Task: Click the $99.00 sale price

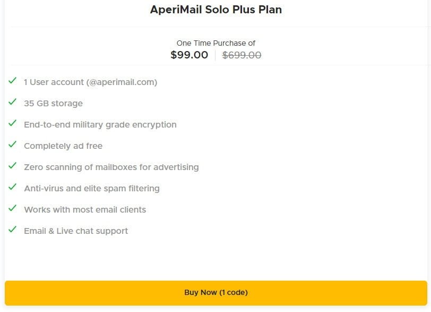Action: point(189,55)
